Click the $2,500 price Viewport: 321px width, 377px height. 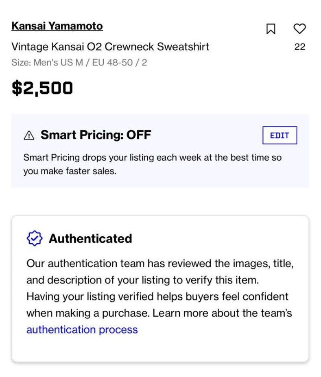tap(42, 88)
